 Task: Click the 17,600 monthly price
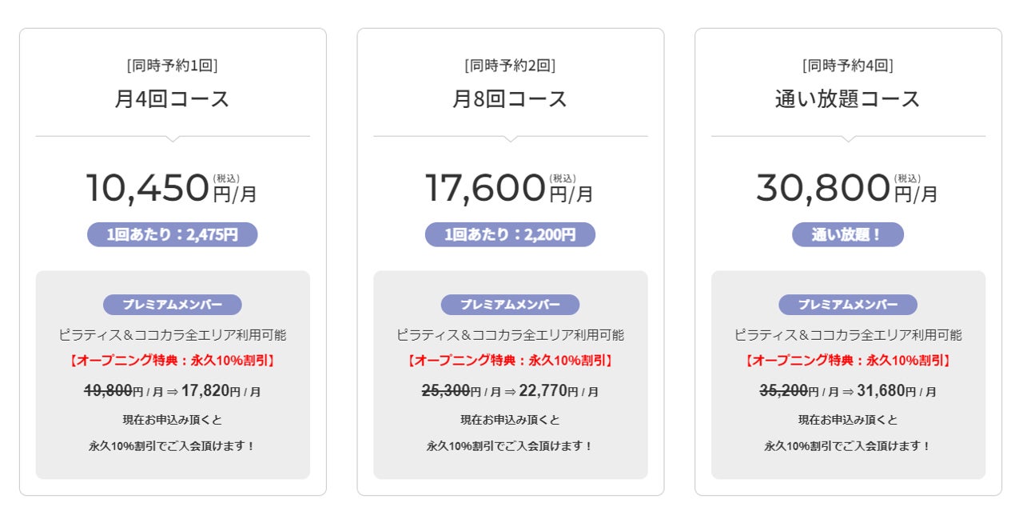pos(485,189)
